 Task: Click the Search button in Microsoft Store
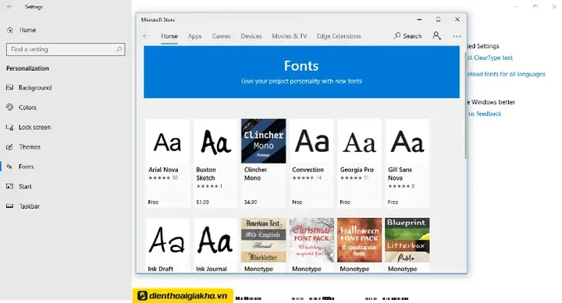pyautogui.click(x=408, y=36)
